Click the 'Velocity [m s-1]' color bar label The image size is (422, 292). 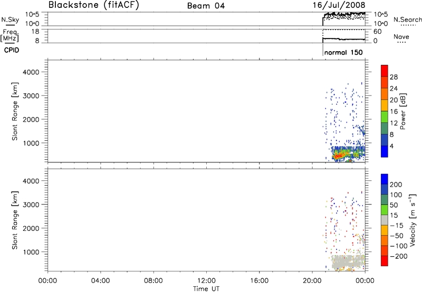[x=413, y=220]
